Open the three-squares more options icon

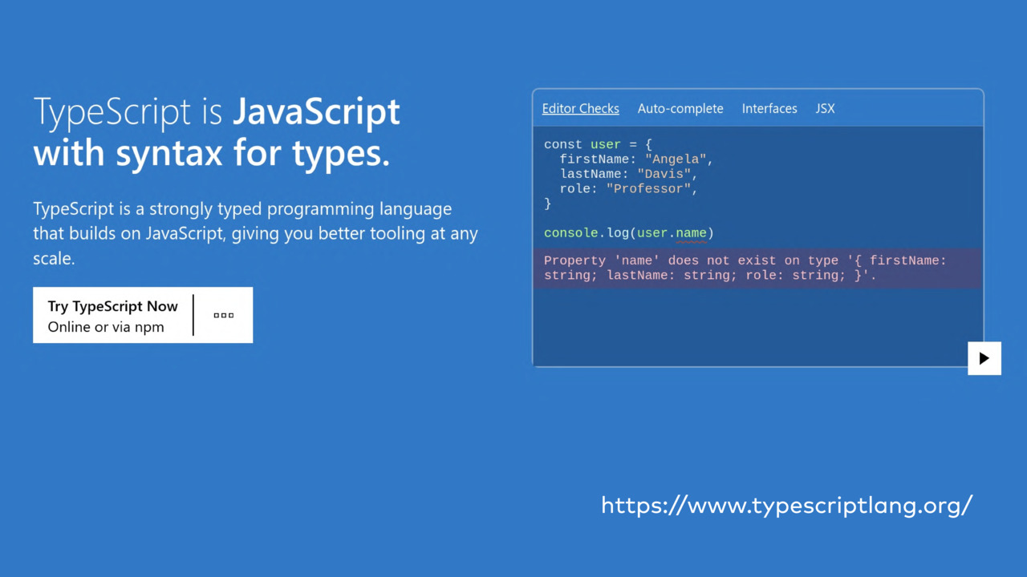click(x=224, y=316)
